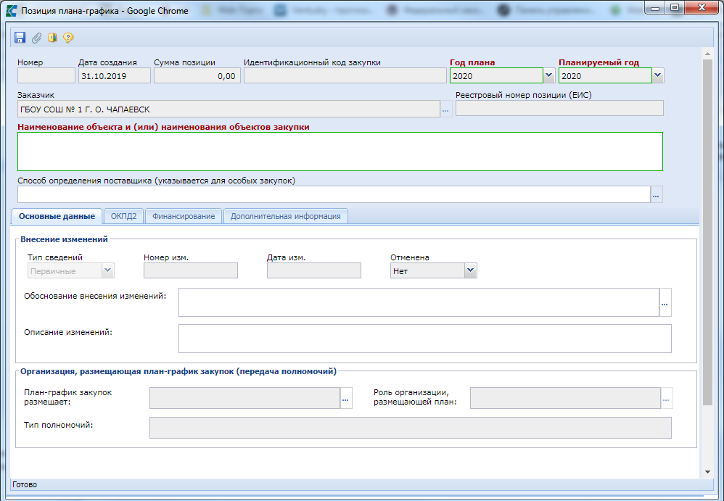Expand the Планируемый год dropdown
This screenshot has width=724, height=501.
pyautogui.click(x=658, y=75)
